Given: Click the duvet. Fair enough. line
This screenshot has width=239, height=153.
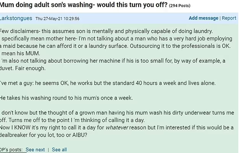Looking at the screenshot, I should [x=23, y=68].
